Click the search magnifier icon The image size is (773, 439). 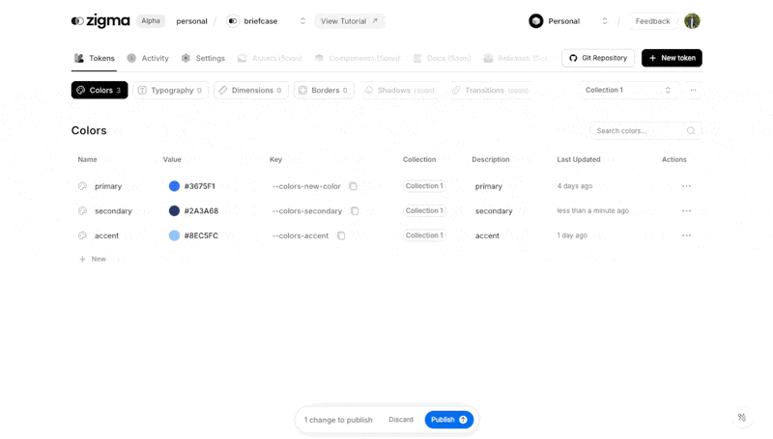tap(691, 131)
